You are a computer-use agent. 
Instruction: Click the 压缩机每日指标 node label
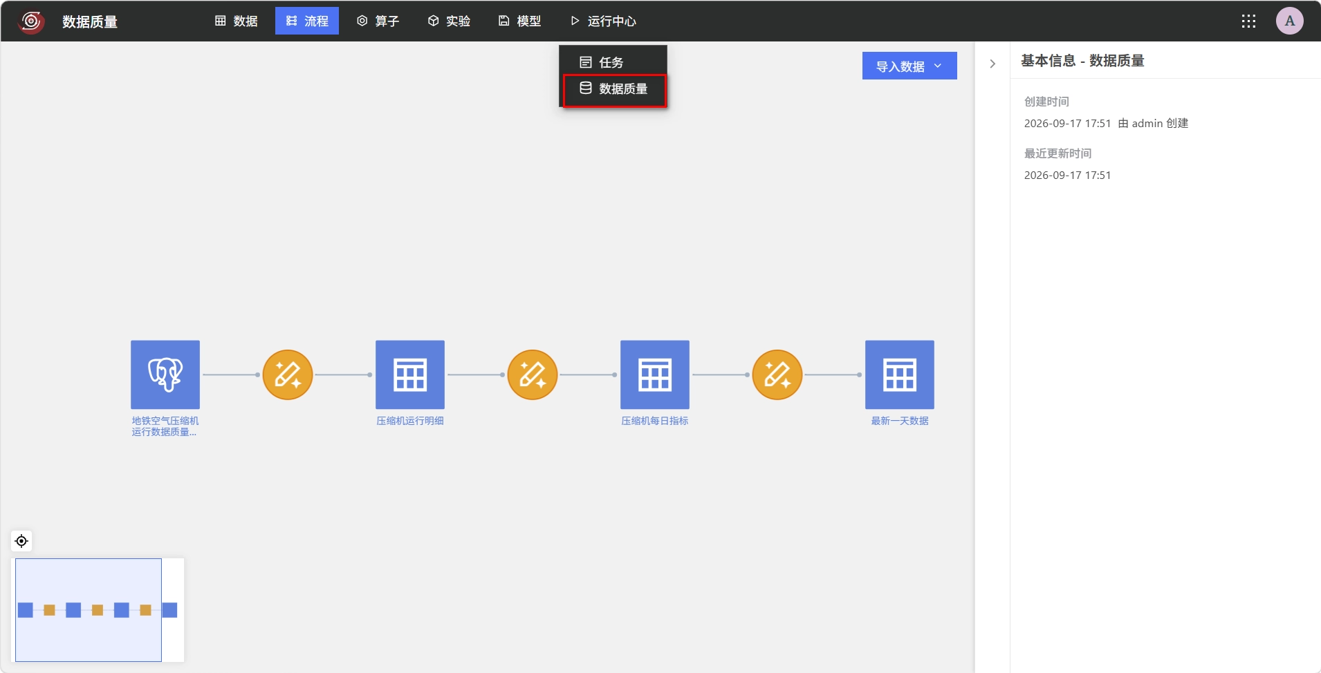coord(655,421)
